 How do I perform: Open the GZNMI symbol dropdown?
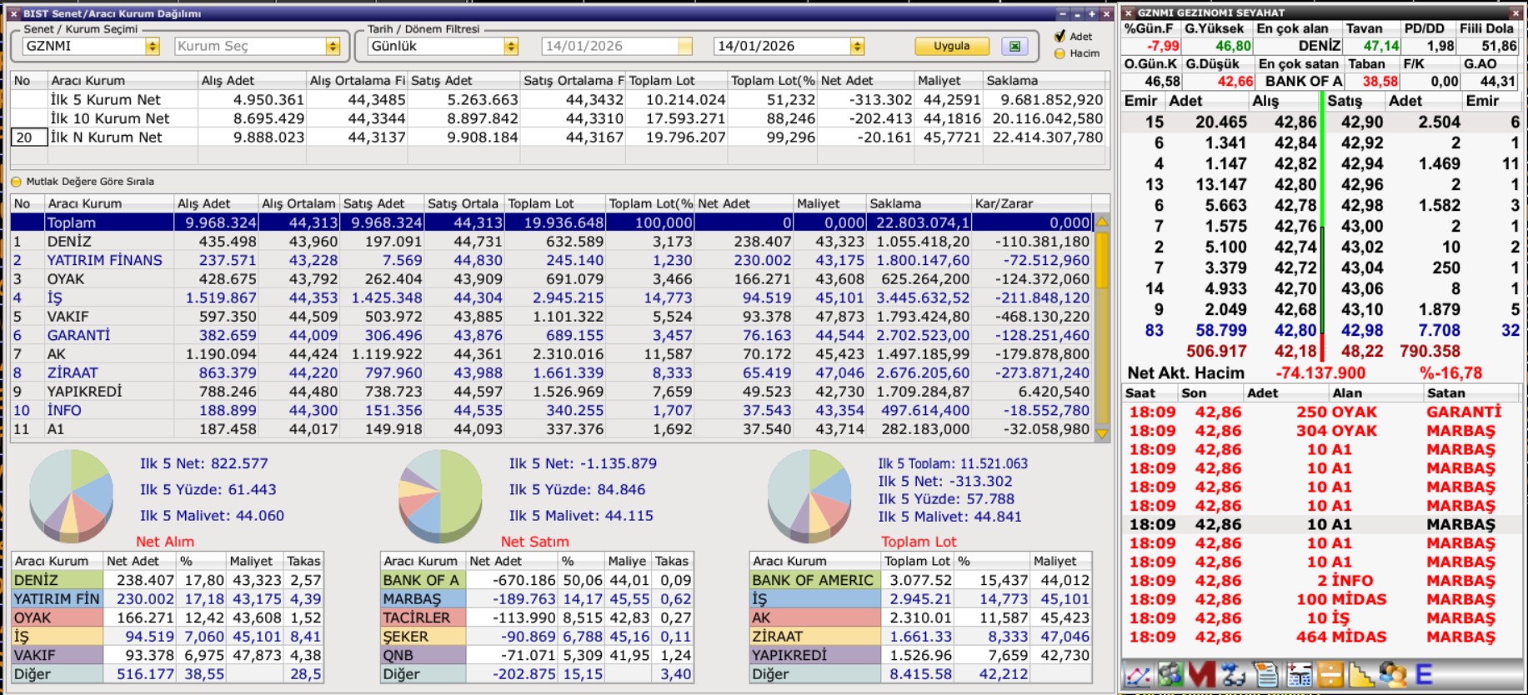[x=153, y=47]
